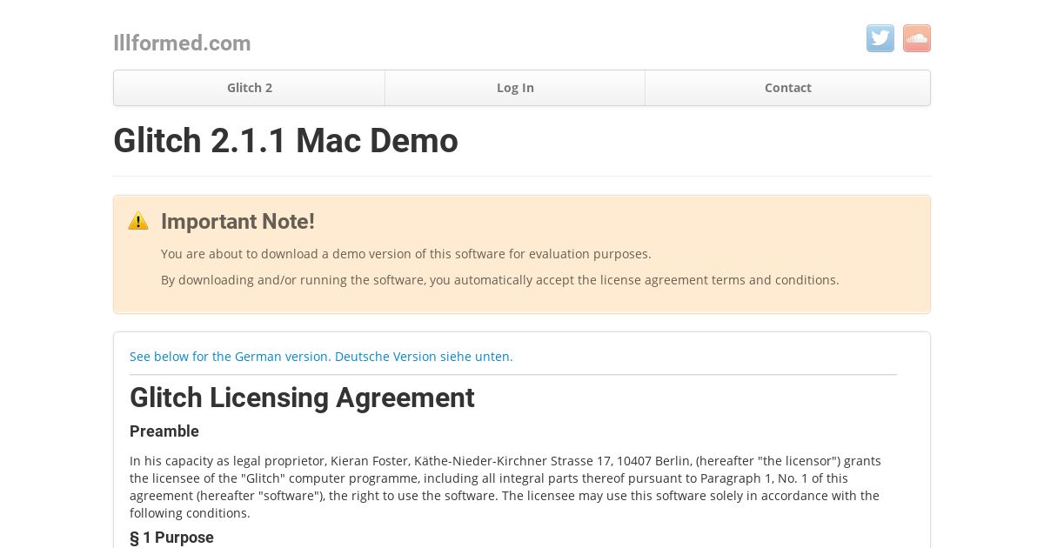Click the Important Note! heading
1044x548 pixels.
238,222
